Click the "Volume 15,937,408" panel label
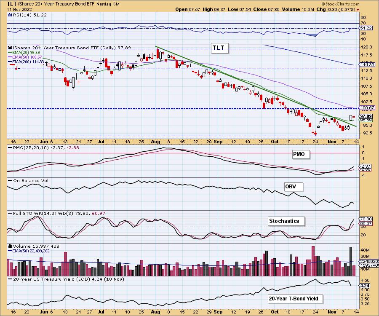The image size is (379, 316). pyautogui.click(x=36, y=246)
